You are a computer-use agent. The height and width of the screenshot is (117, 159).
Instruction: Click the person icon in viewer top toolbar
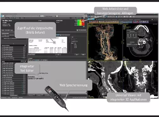tap(116, 17)
